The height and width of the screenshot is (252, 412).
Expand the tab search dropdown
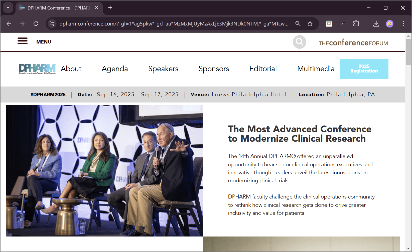coord(8,7)
